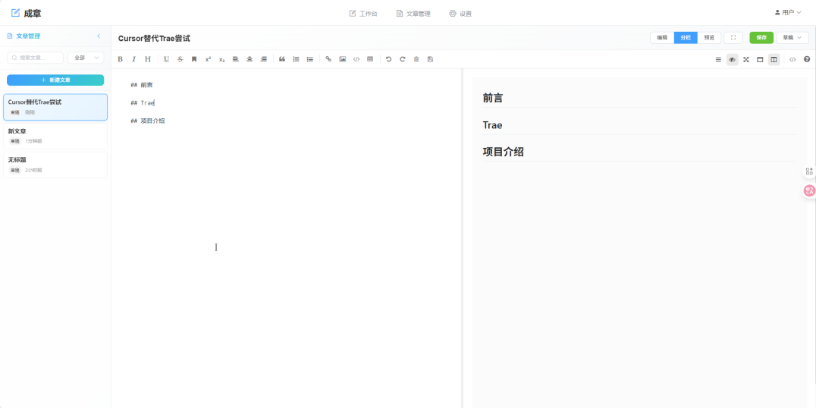Insert a table
Viewport: 816px width, 408px height.
pos(370,59)
